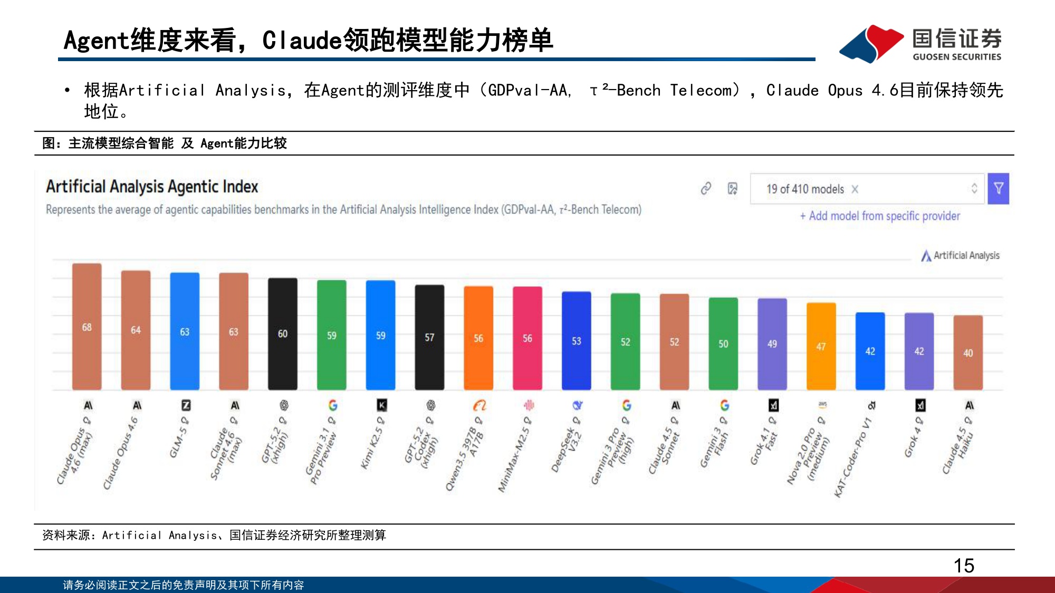The width and height of the screenshot is (1055, 593).
Task: Click the chart description mentioning GDPval-AA
Action: [x=343, y=210]
